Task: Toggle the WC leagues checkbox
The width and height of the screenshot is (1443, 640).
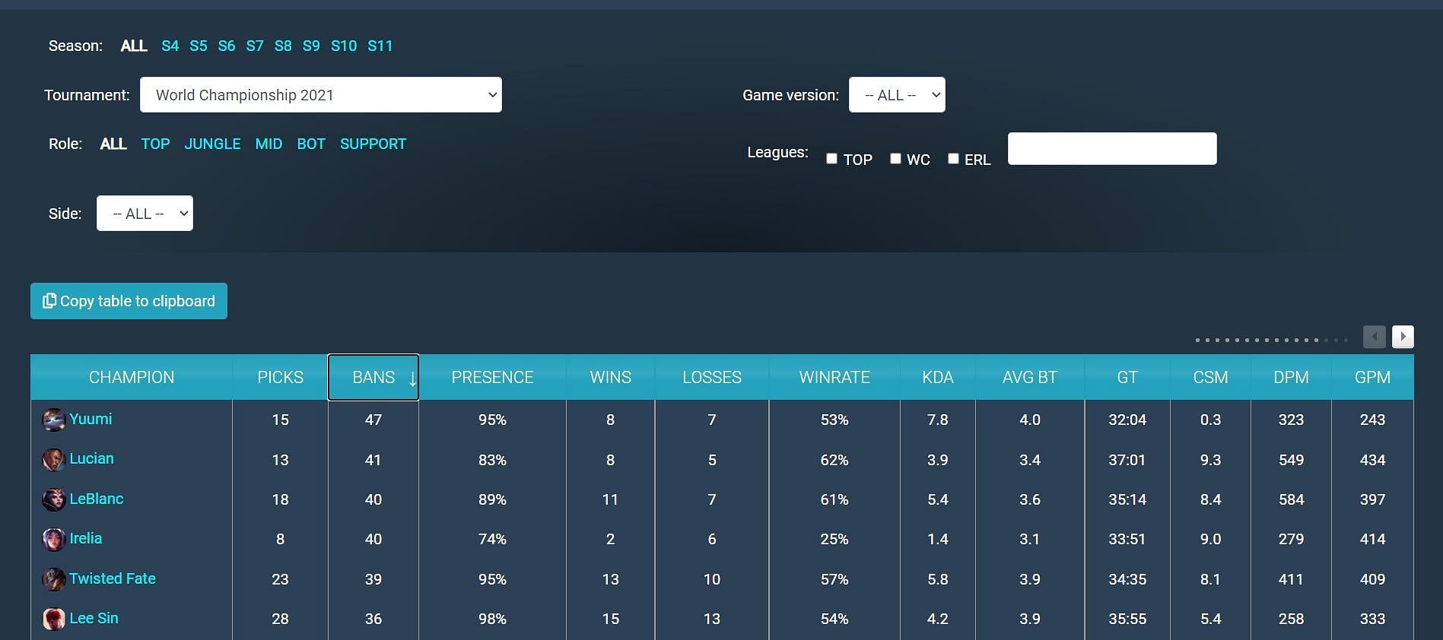Action: 895,158
